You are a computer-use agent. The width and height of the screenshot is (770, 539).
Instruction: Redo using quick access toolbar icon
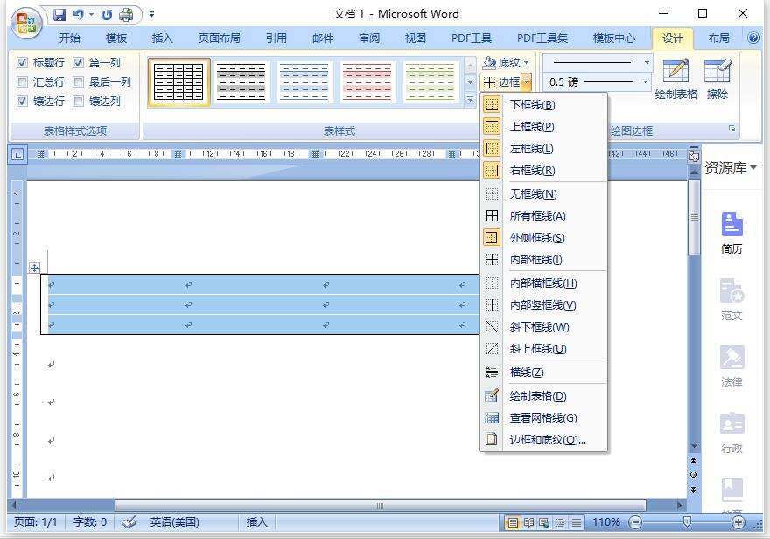pos(107,15)
